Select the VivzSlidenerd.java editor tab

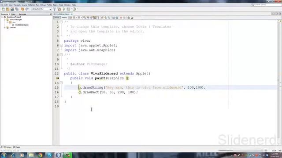click(63, 14)
